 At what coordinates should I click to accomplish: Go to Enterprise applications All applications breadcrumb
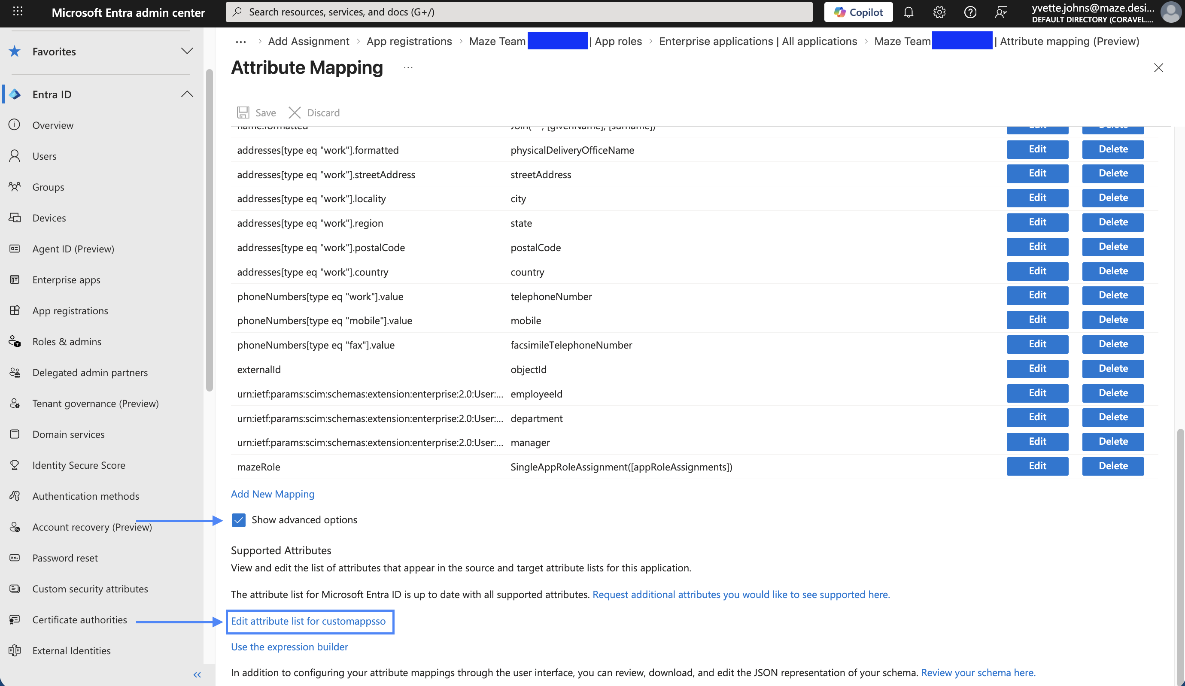[758, 41]
